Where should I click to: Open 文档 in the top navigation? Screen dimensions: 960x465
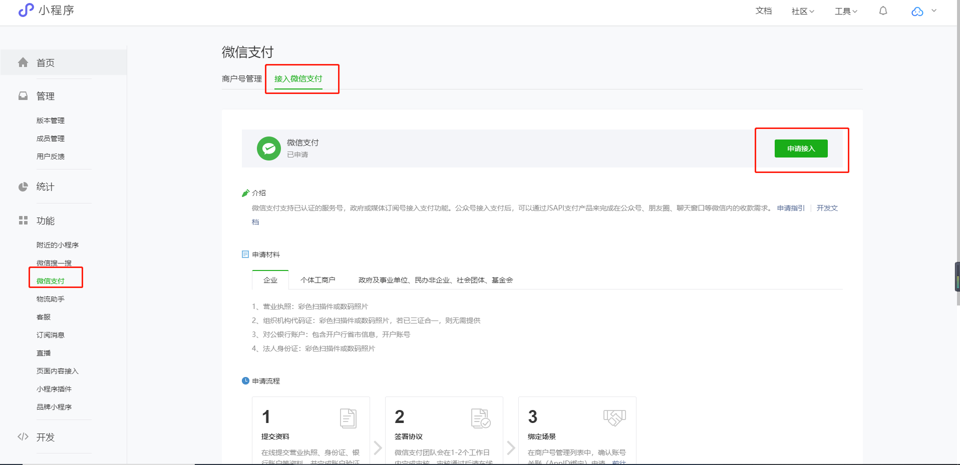[x=763, y=11]
